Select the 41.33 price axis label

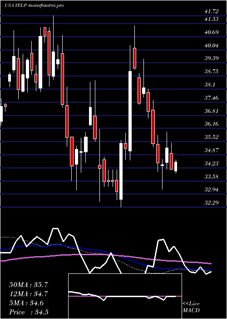[212, 19]
